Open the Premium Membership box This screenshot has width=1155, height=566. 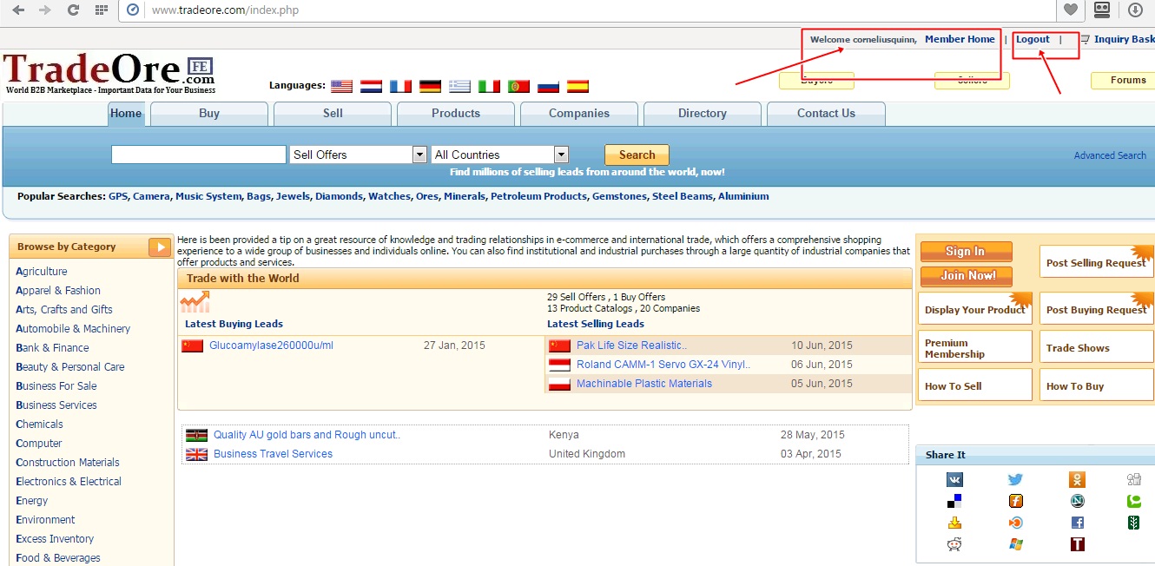[974, 347]
